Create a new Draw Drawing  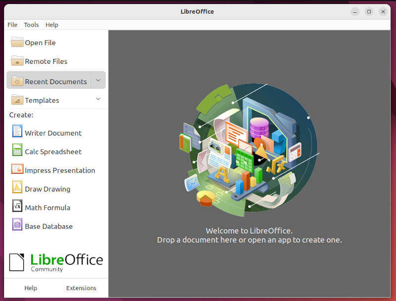[48, 189]
